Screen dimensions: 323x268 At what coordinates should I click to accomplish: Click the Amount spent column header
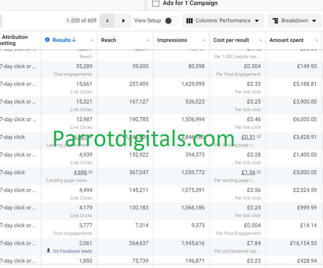[x=286, y=40]
